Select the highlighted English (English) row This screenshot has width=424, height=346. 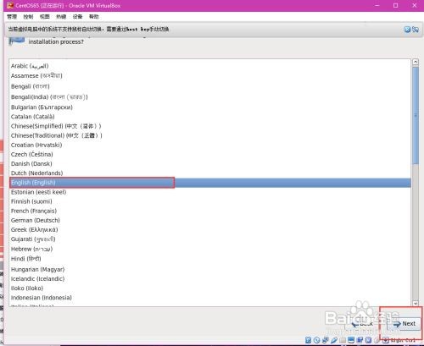(x=209, y=183)
